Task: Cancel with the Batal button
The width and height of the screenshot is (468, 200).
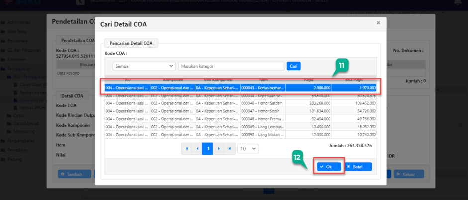Action: click(357, 167)
